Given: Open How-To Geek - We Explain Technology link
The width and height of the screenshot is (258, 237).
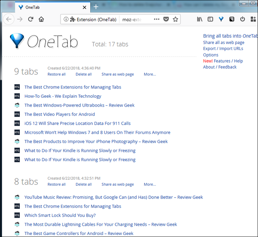Looking at the screenshot, I should pyautogui.click(x=63, y=96).
